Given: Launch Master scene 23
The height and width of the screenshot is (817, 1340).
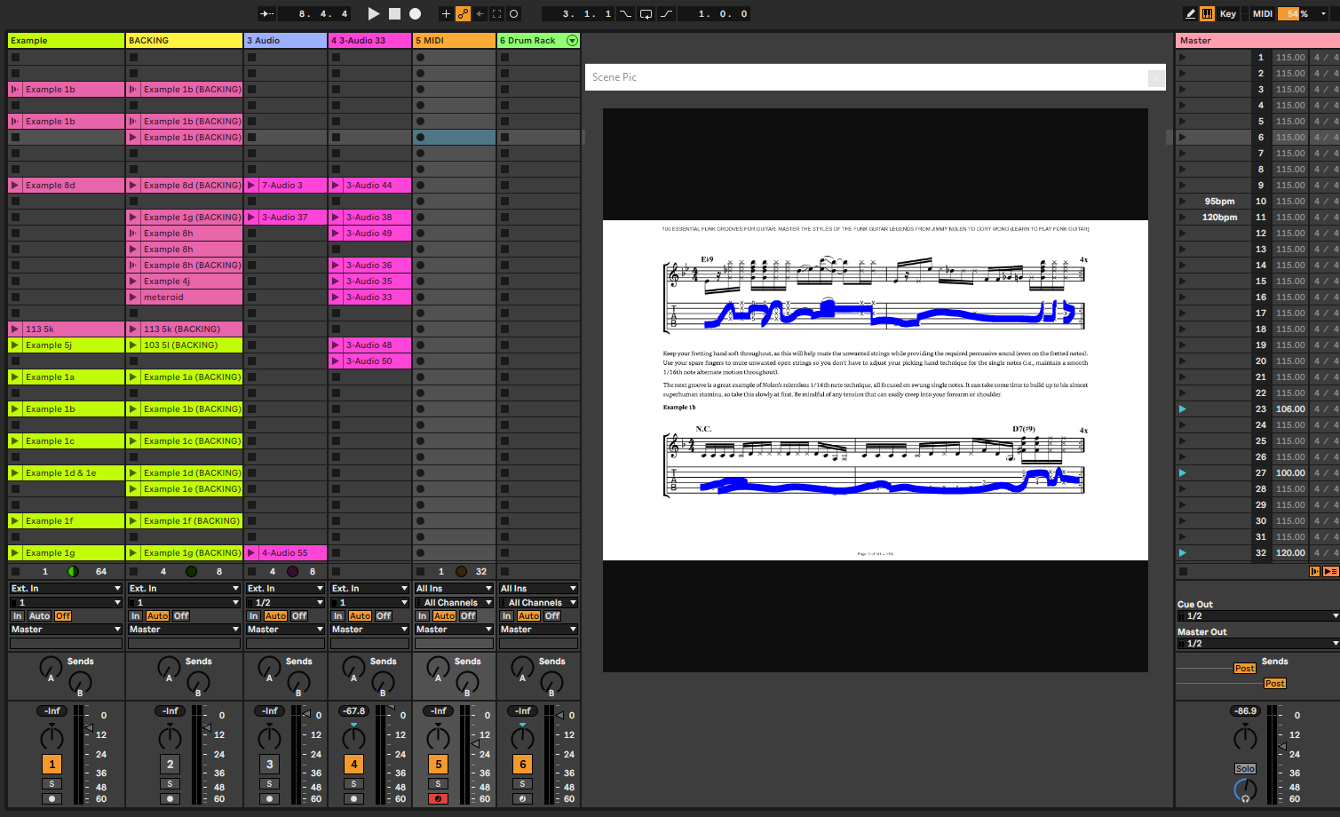Looking at the screenshot, I should click(x=1182, y=409).
